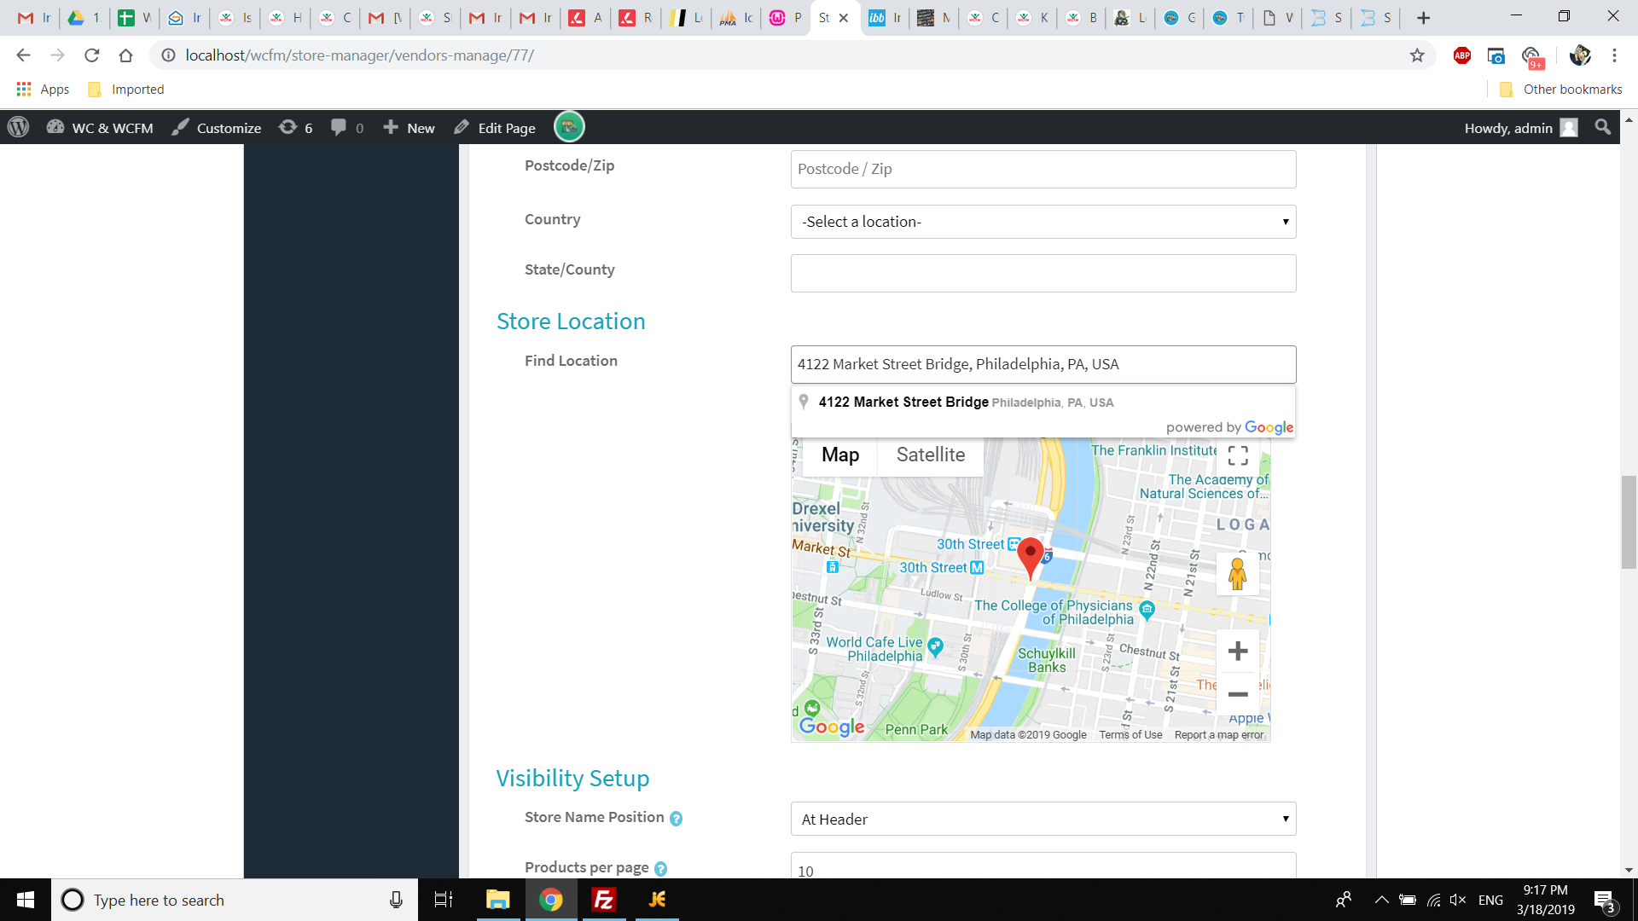Open Other bookmarks folder
This screenshot has width=1638, height=921.
pyautogui.click(x=1560, y=90)
